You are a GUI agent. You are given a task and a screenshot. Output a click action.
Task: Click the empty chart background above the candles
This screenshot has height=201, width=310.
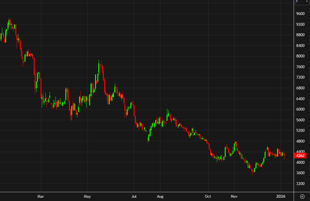(196, 33)
